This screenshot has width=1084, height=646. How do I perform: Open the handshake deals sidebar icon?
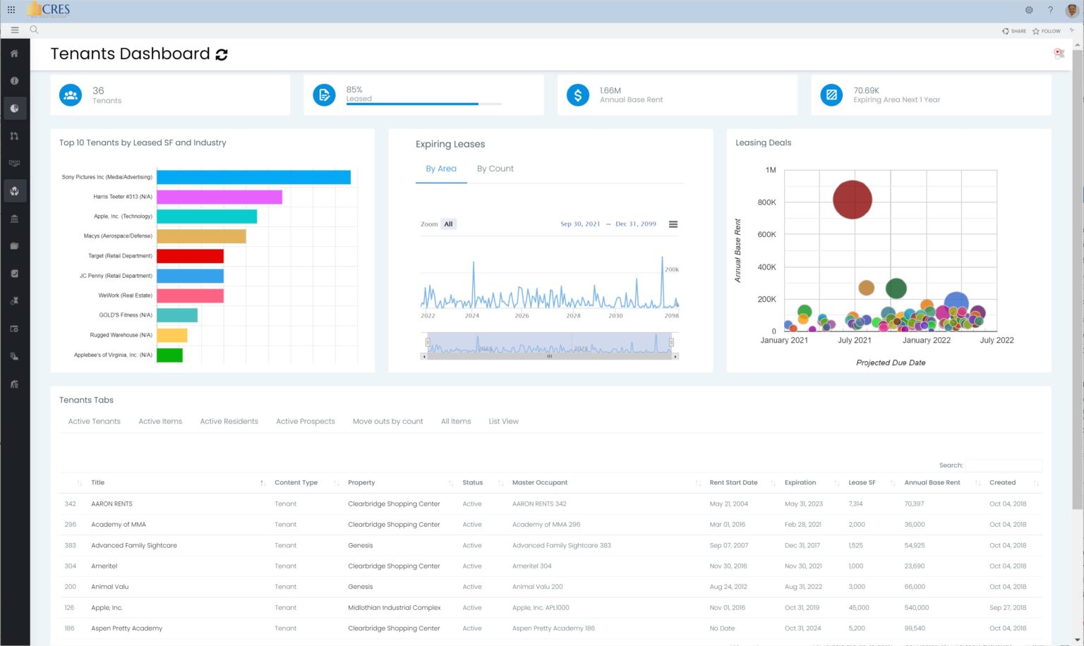coord(14,164)
